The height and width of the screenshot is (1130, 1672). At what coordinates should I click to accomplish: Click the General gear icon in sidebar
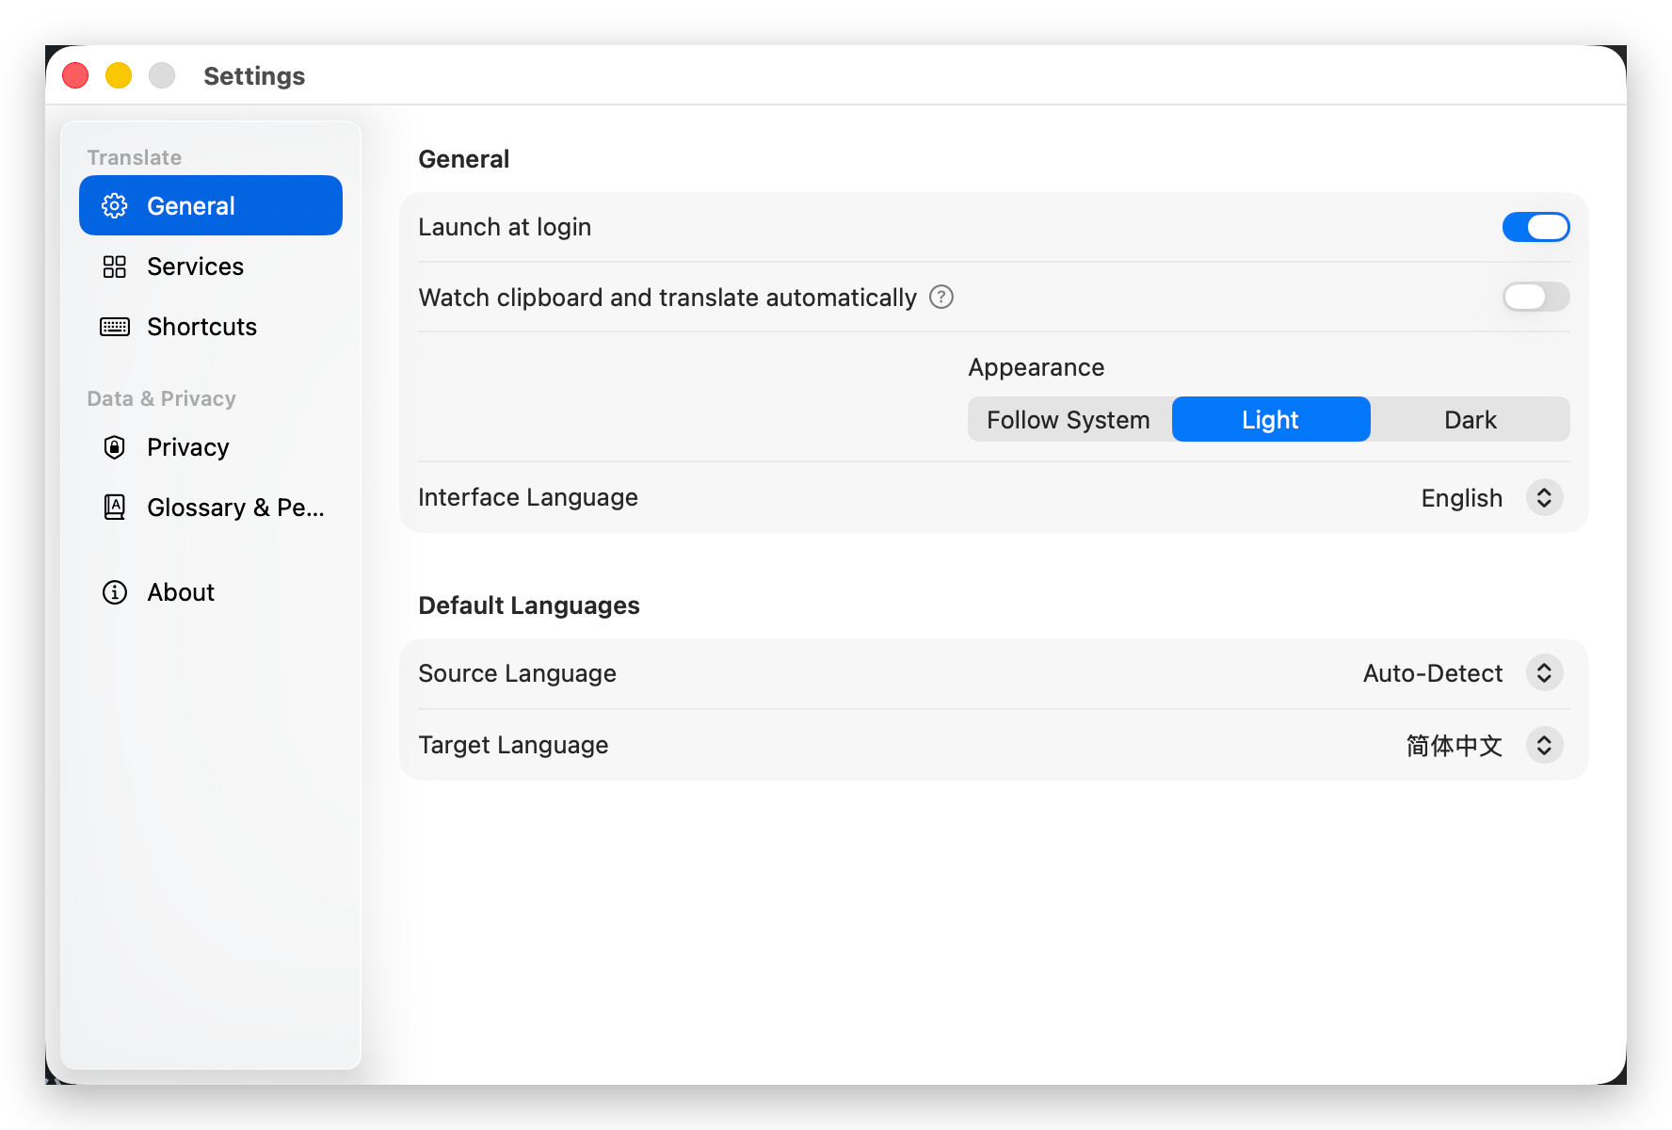pyautogui.click(x=115, y=206)
